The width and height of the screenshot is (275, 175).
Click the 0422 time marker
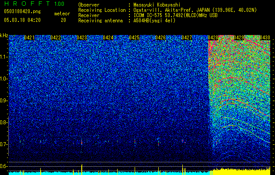[56, 38]
